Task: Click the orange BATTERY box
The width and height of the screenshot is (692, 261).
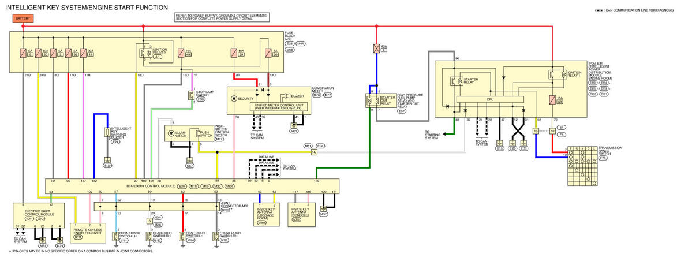Action: (x=23, y=18)
